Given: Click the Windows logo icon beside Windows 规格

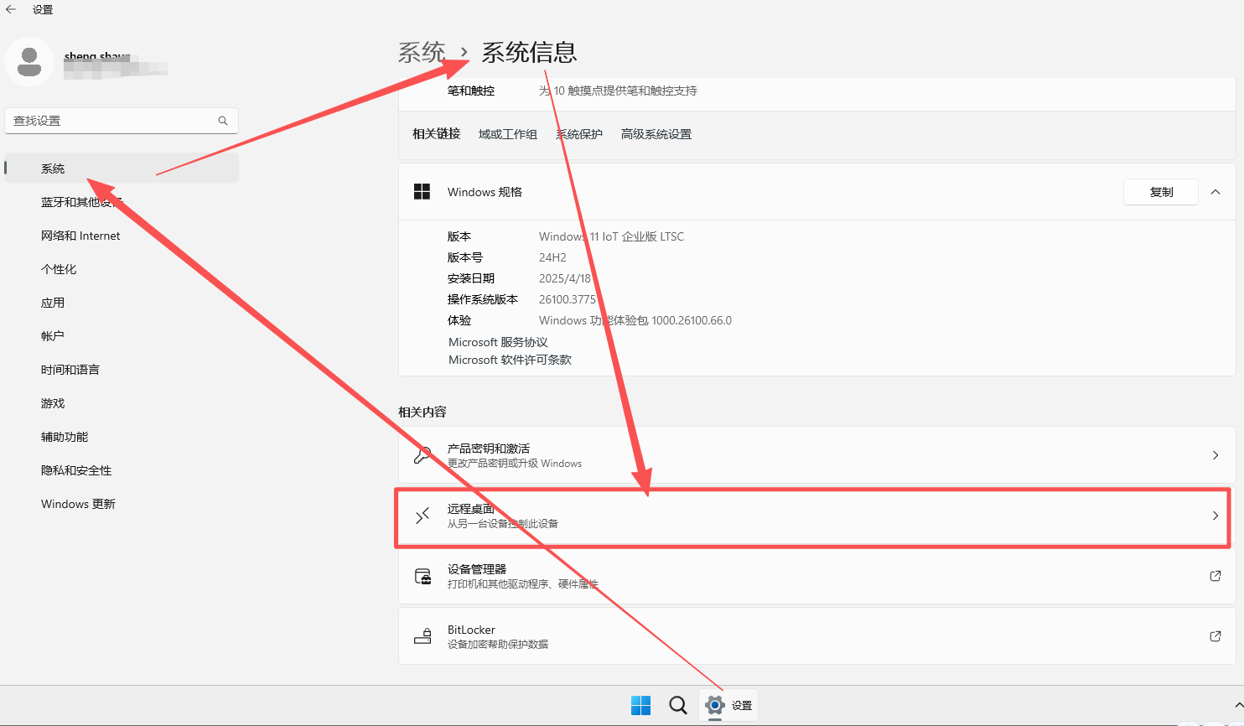Looking at the screenshot, I should point(422,192).
